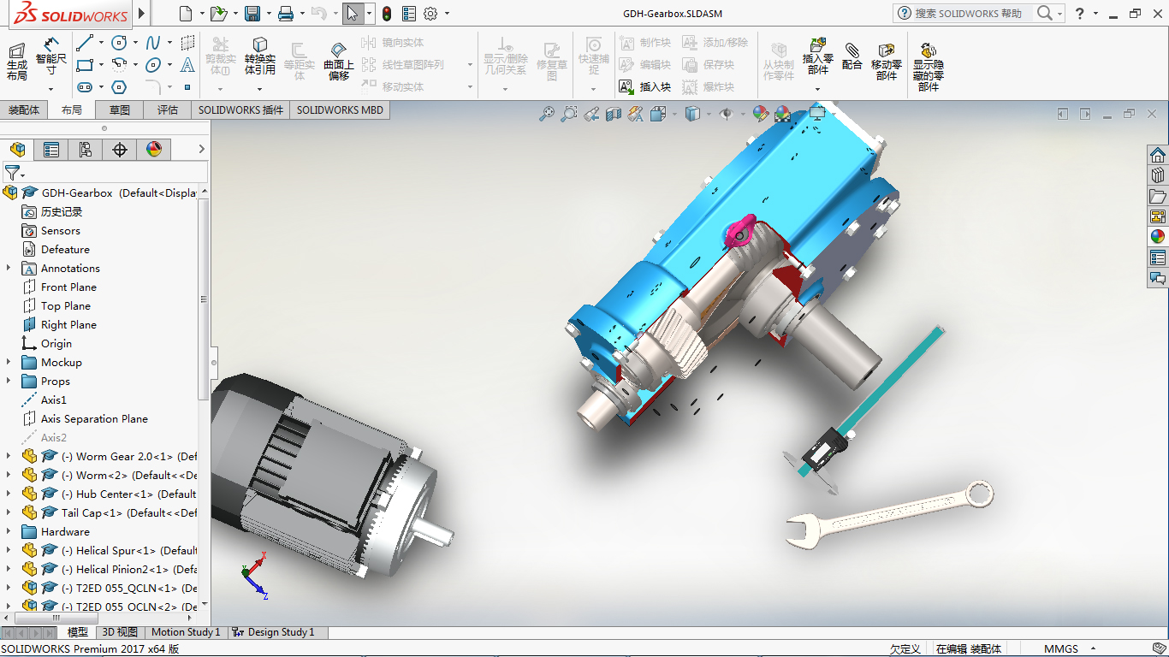Open Edit Appearance in view toolbar
The image size is (1169, 657).
pyautogui.click(x=759, y=113)
